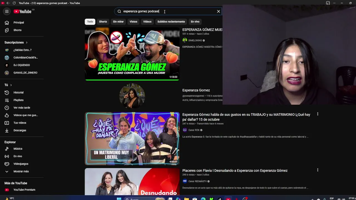Select the Videos filter chip
Screen dimensions: 356x200
[x=147, y=22]
